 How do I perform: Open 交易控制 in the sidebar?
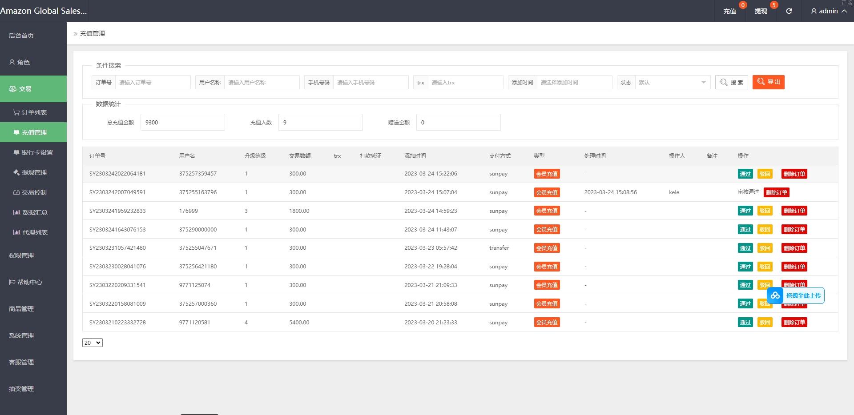pyautogui.click(x=30, y=192)
